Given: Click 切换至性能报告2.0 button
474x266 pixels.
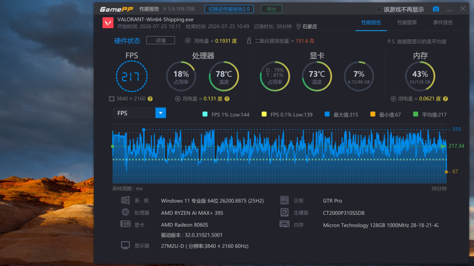Looking at the screenshot, I should click(x=229, y=9).
